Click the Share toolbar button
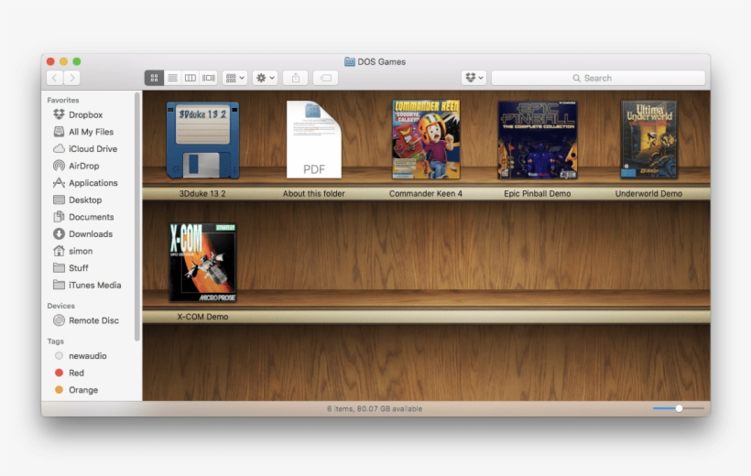This screenshot has width=751, height=476. pyautogui.click(x=296, y=78)
